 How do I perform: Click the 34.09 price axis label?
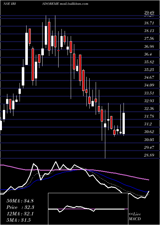(149, 85)
